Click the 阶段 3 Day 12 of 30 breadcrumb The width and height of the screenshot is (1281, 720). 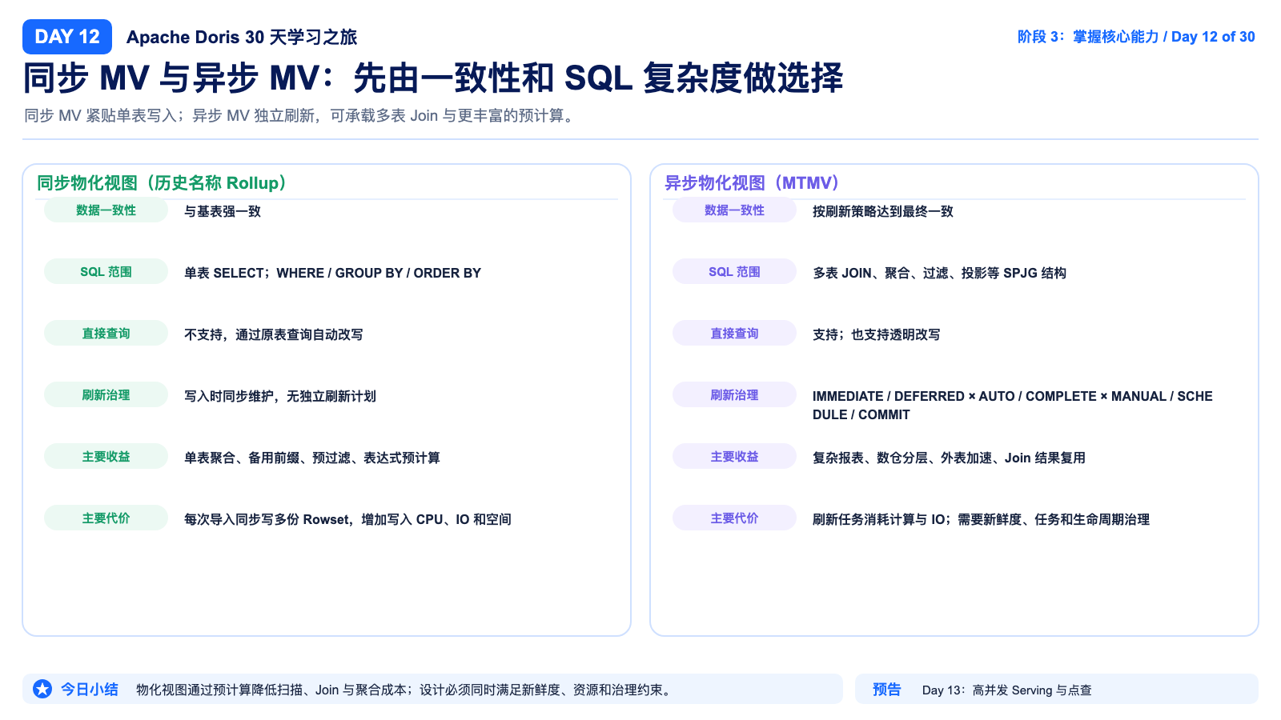click(x=1136, y=37)
